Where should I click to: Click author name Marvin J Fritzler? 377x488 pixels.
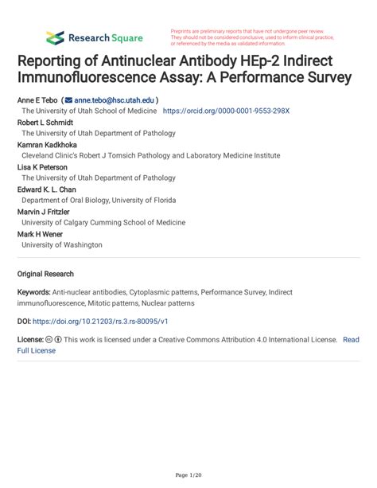coord(43,212)
